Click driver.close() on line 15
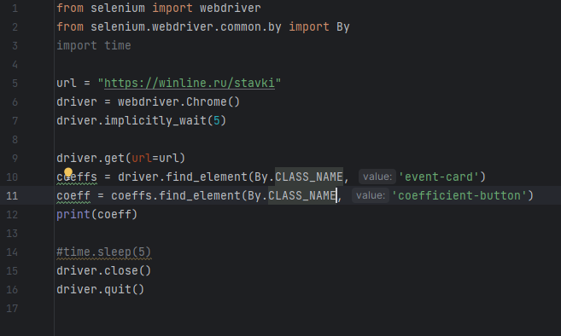Screen dimensions: 561x336 coord(104,270)
